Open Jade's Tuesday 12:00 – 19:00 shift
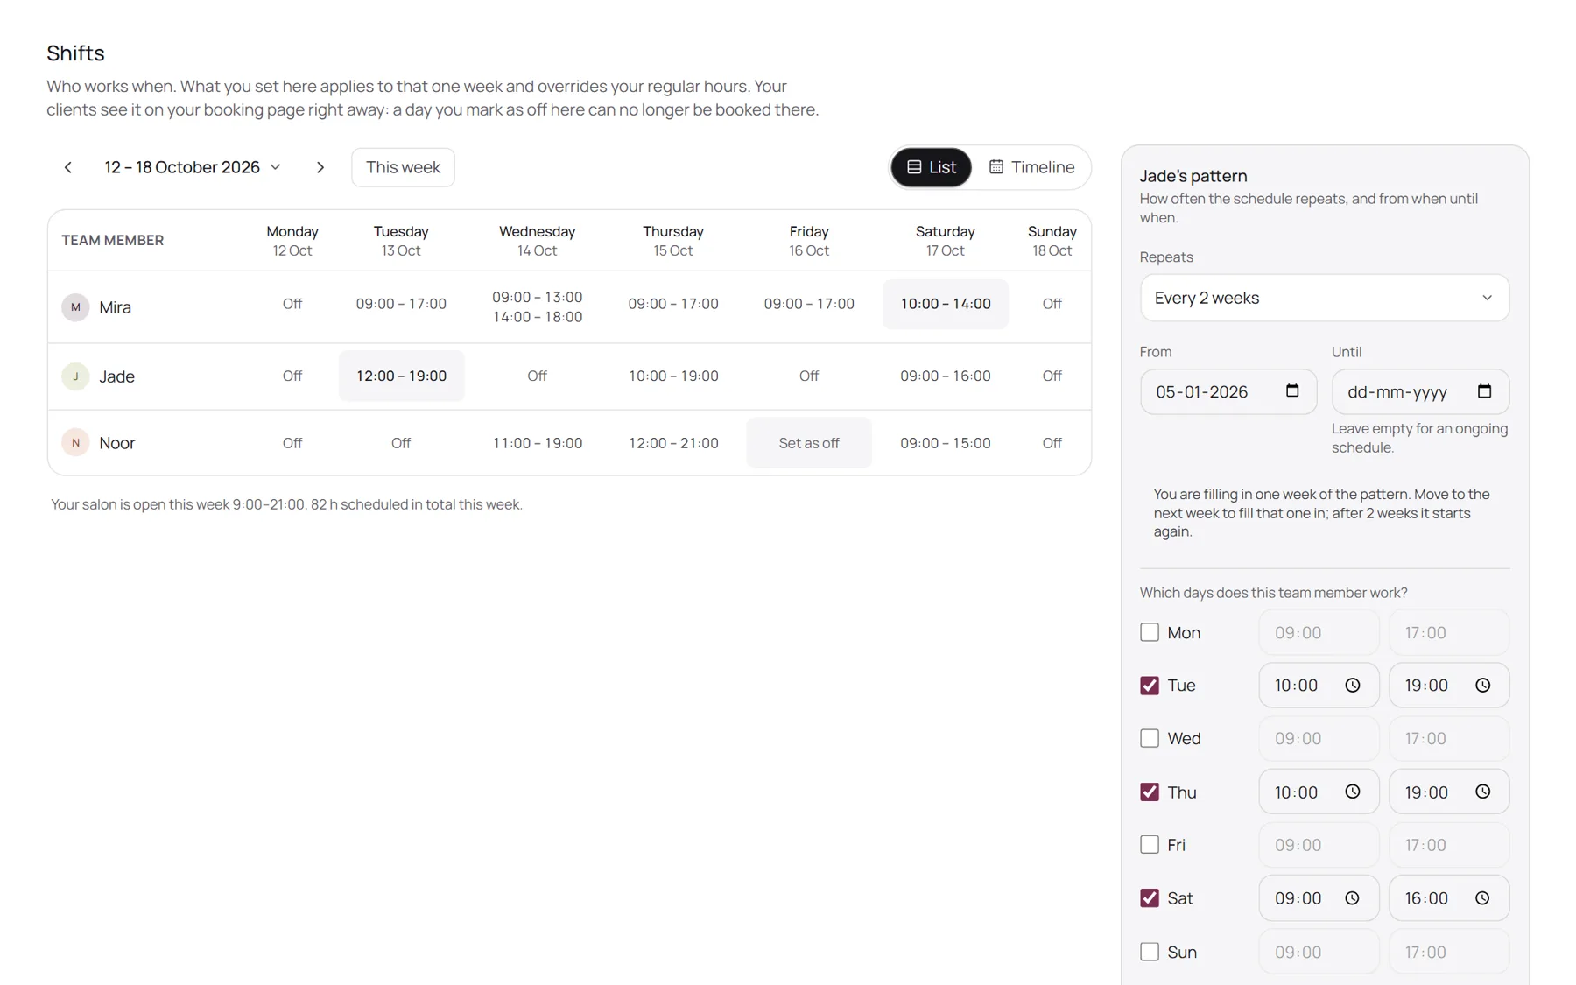The image size is (1576, 985). coord(401,376)
